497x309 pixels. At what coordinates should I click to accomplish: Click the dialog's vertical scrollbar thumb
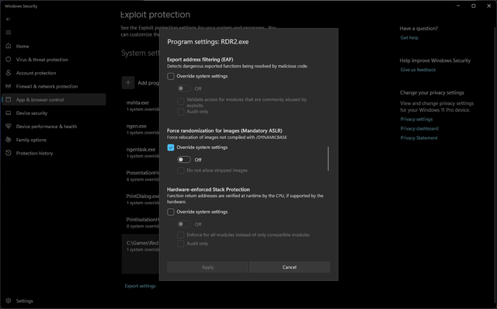pyautogui.click(x=328, y=159)
